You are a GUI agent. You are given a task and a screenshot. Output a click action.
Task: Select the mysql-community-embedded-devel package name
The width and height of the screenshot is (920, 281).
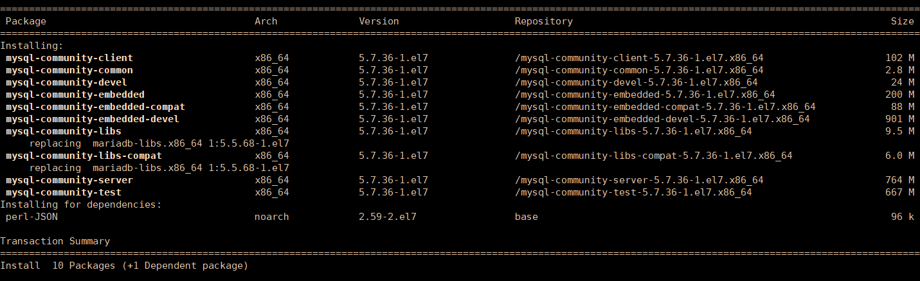point(93,119)
